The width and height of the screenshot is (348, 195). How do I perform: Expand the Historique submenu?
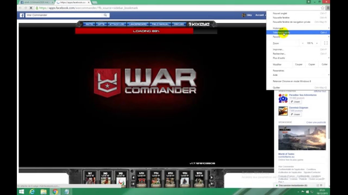(298, 28)
